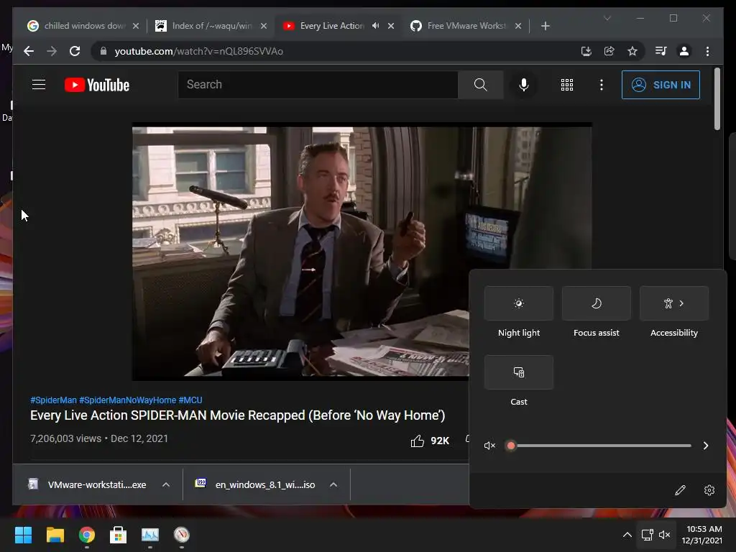The width and height of the screenshot is (736, 552).
Task: Open Chrome tab search dropdown
Action: click(607, 18)
